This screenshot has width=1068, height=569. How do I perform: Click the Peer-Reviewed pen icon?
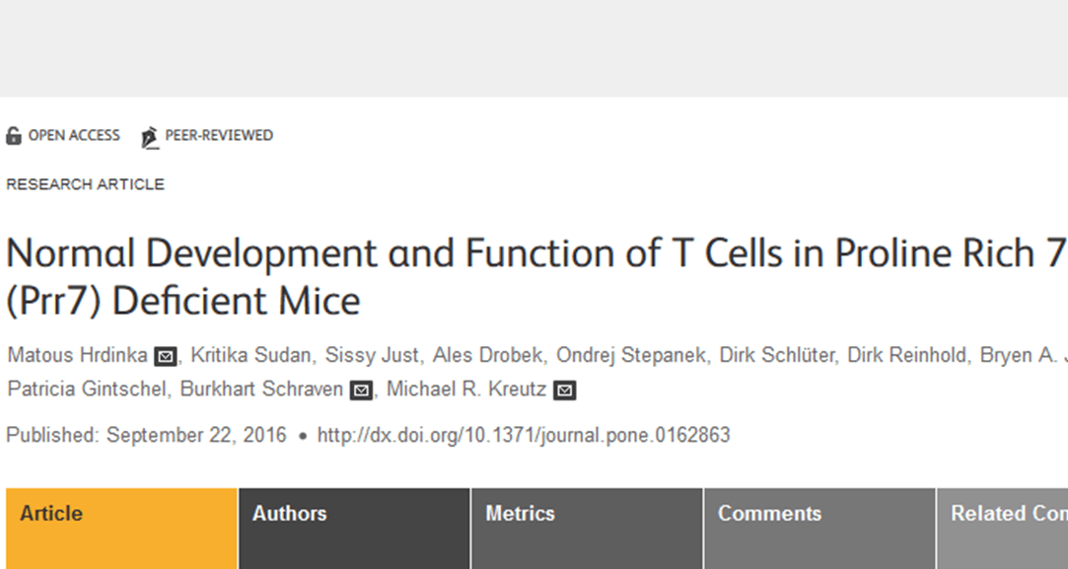(149, 135)
